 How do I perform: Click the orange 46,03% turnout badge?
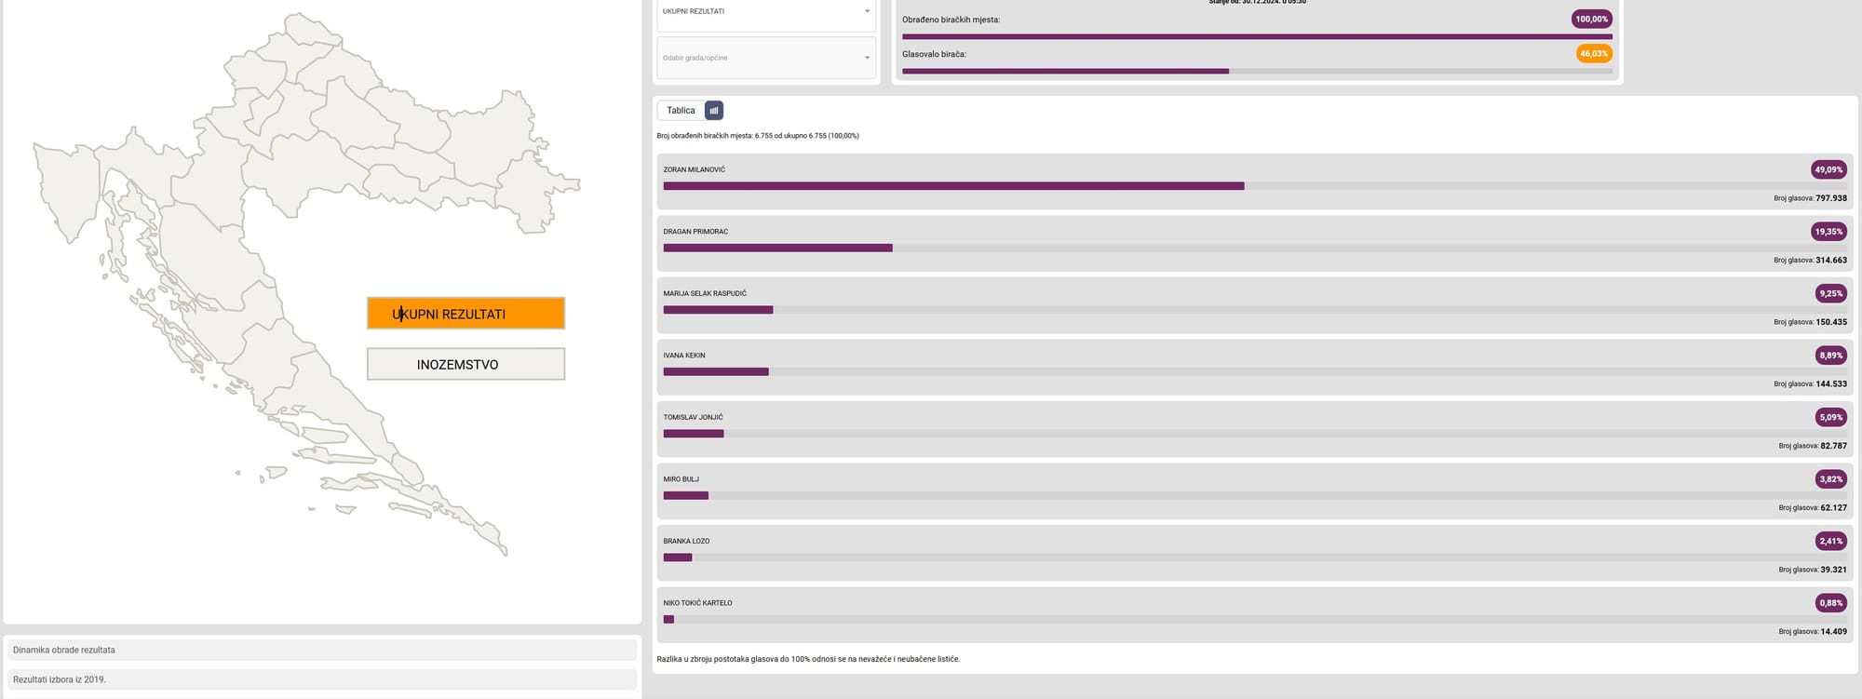[1593, 54]
